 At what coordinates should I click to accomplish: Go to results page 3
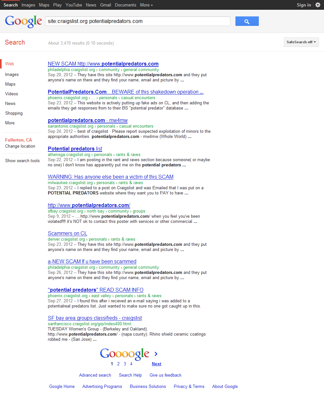pos(125,364)
